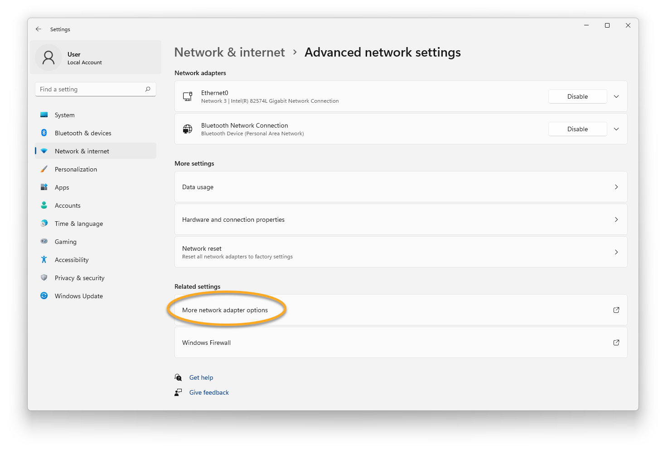Click the Ethernet0 adapter icon
The height and width of the screenshot is (453, 668).
(188, 96)
